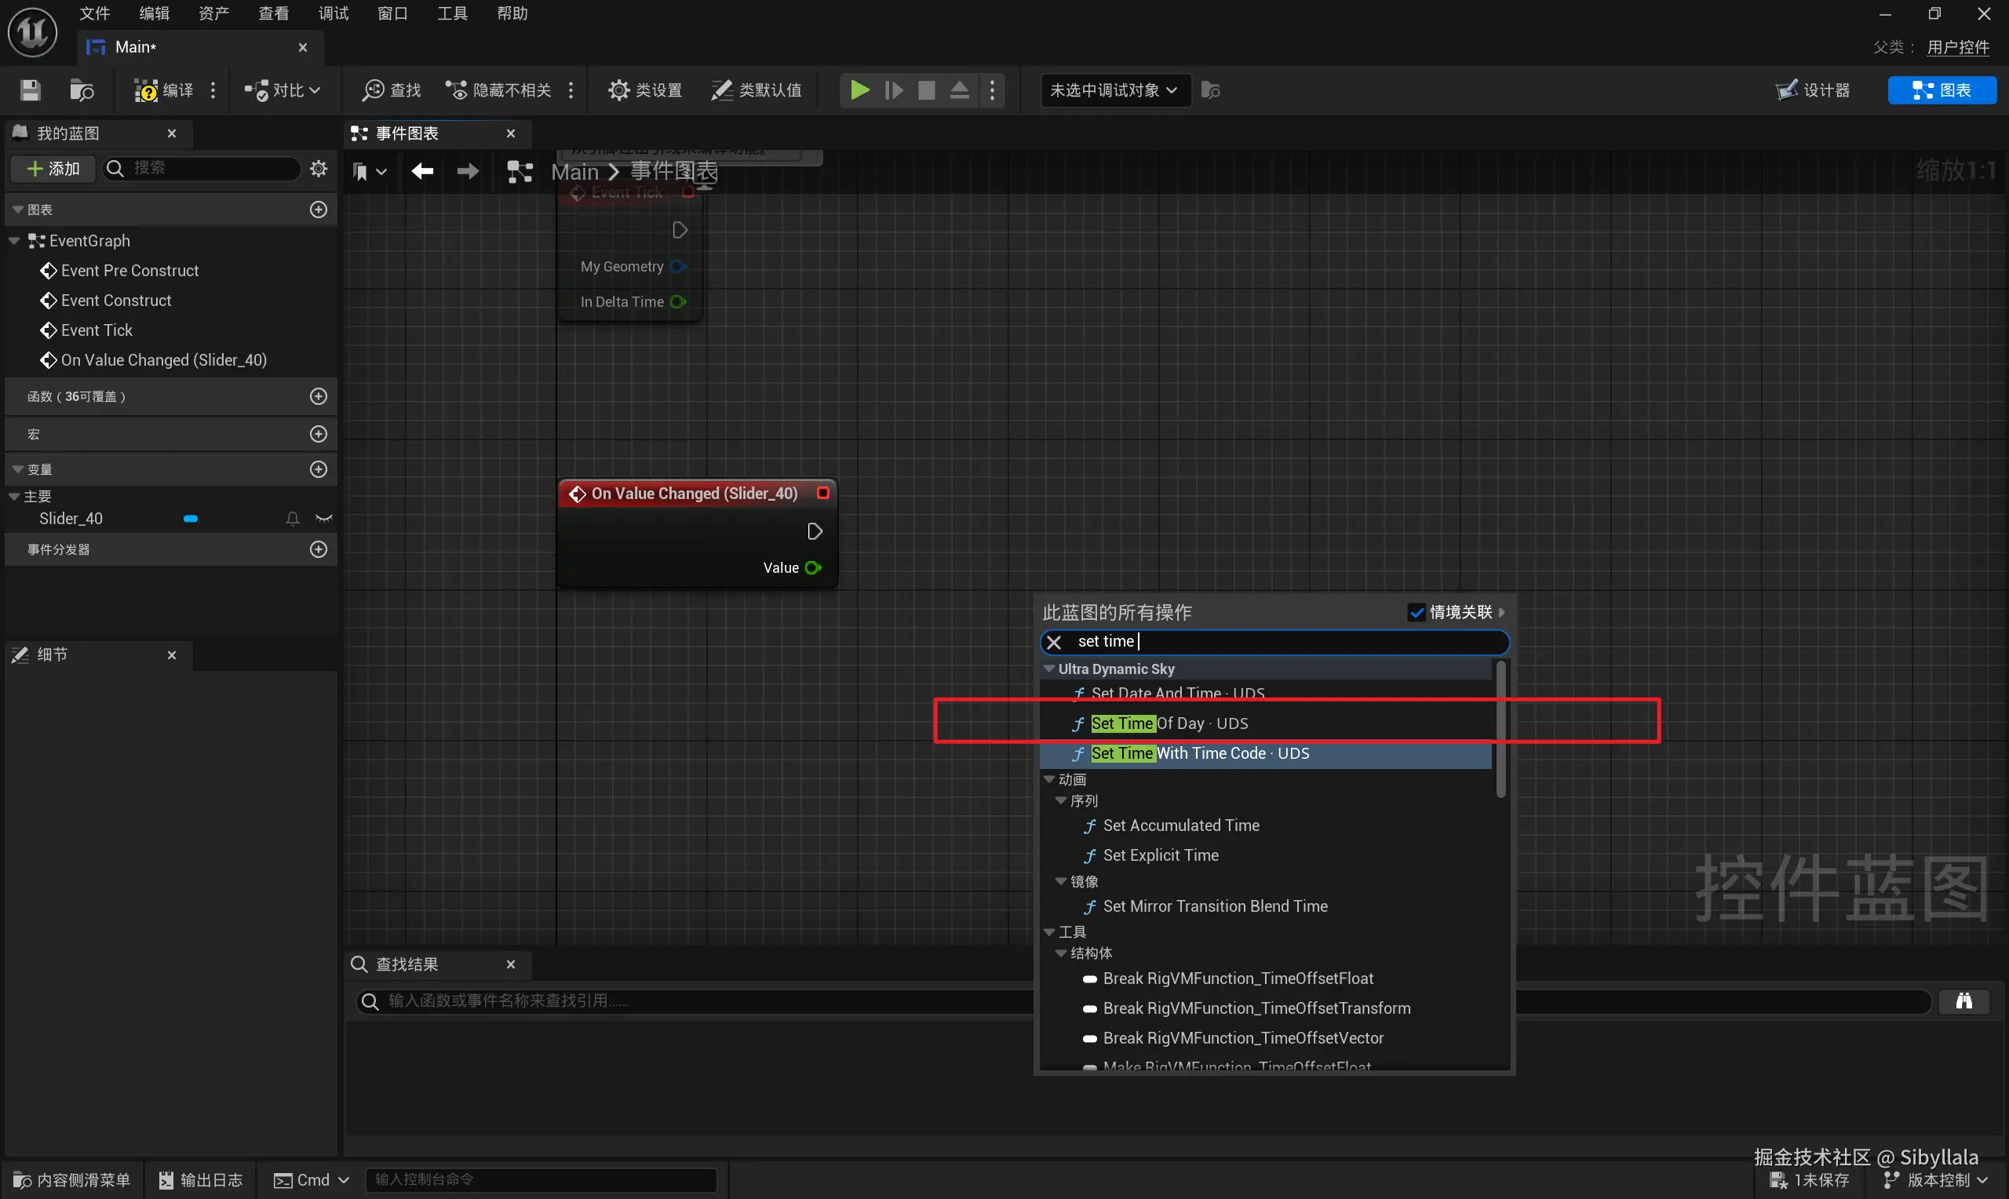Toggle 隐藏不相关 hide unrelated nodes
The image size is (2009, 1199).
pos(498,89)
